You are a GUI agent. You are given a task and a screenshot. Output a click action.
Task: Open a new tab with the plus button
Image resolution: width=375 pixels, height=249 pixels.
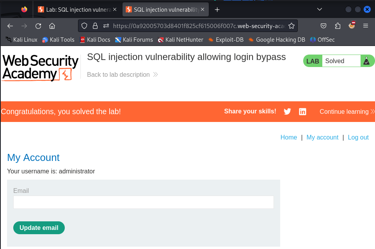point(217,9)
